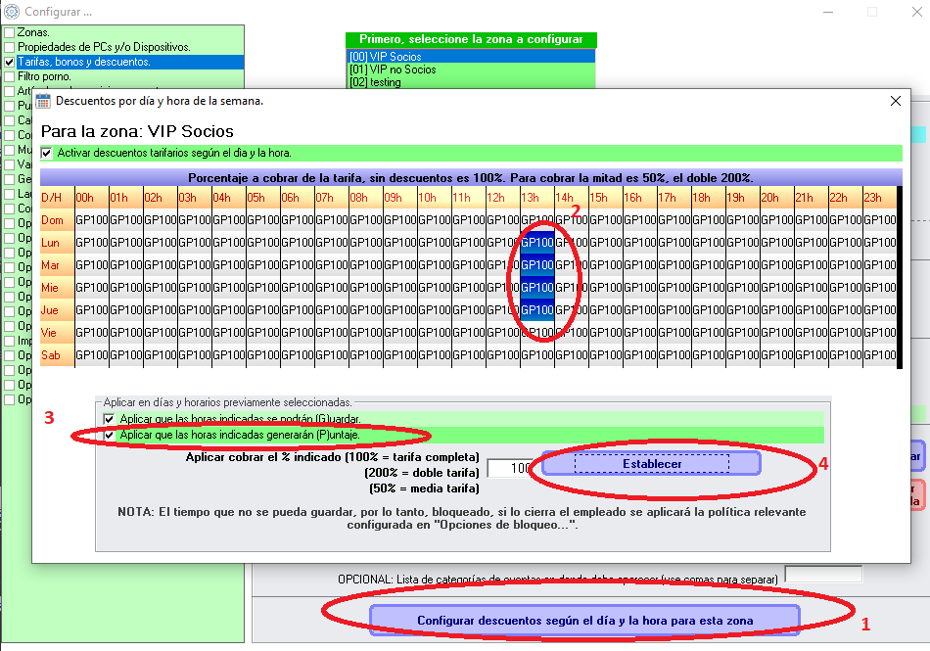
Task: Click the Mie 02h GP100 cell
Action: (x=161, y=288)
